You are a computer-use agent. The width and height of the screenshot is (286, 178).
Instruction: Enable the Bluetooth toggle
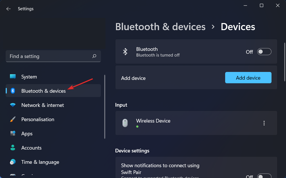(264, 51)
